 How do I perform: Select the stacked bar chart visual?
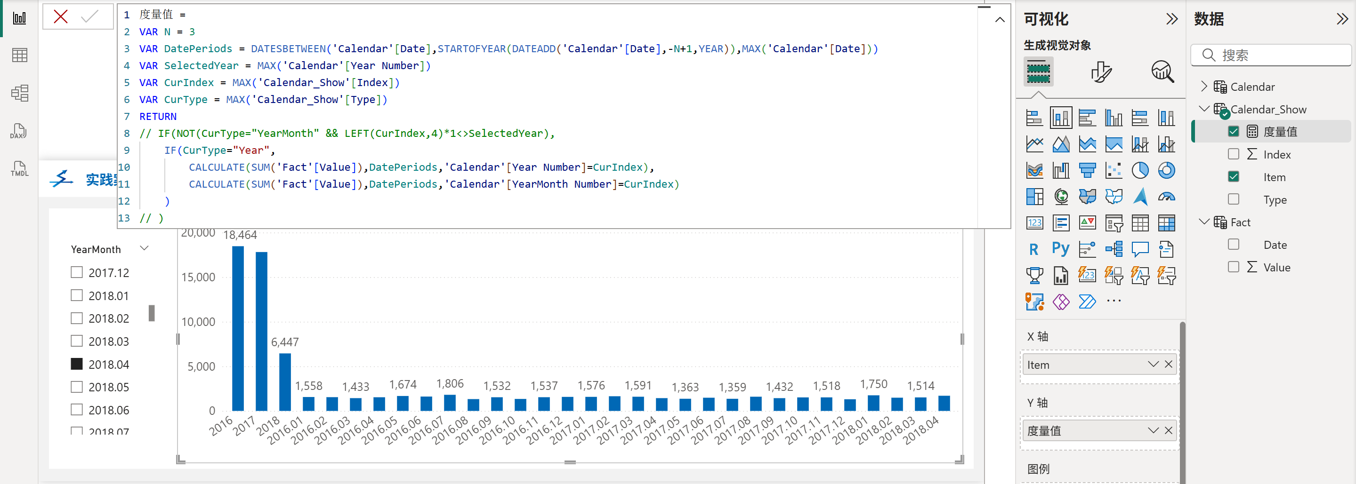click(x=1034, y=118)
